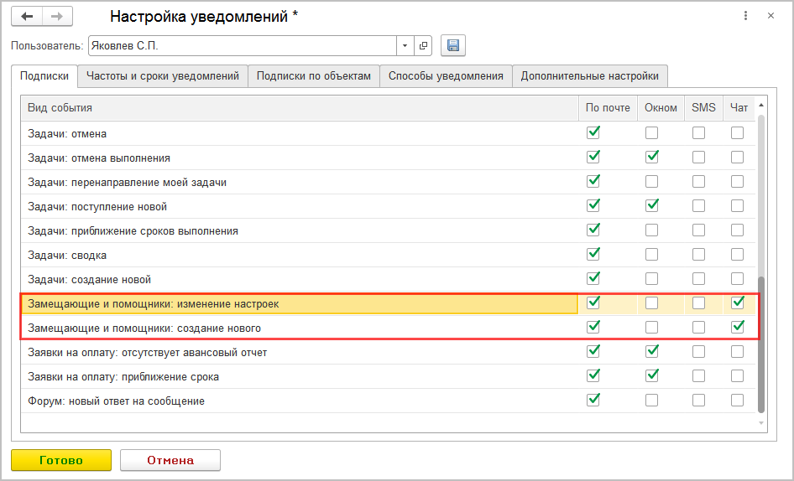
Task: Open the three-dot more actions menu
Action: coord(745,16)
